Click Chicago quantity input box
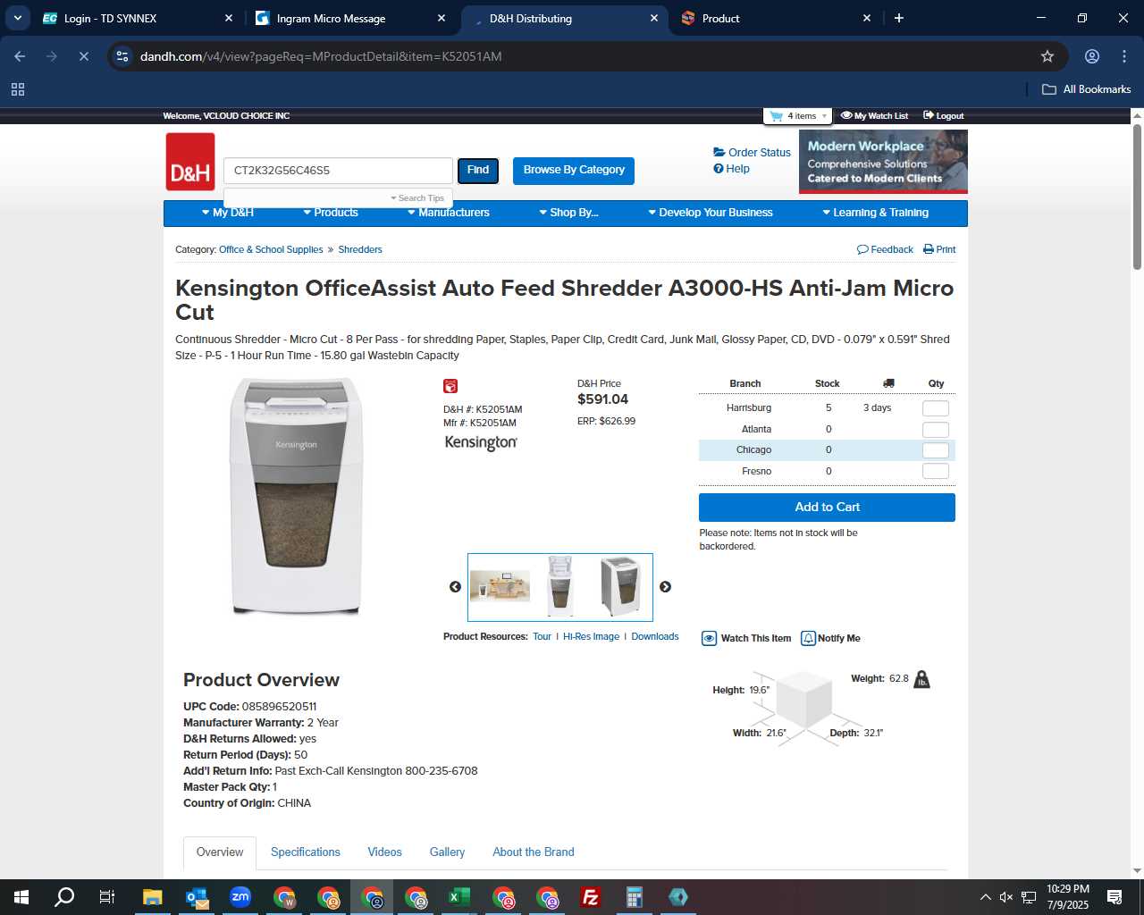The width and height of the screenshot is (1144, 915). point(936,450)
